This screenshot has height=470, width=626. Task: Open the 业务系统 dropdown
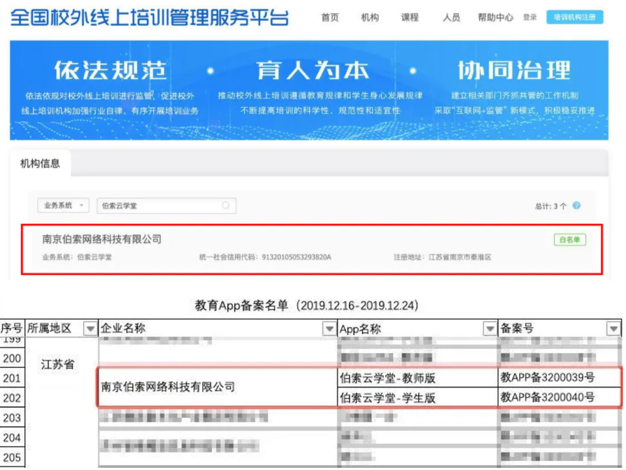tap(63, 206)
